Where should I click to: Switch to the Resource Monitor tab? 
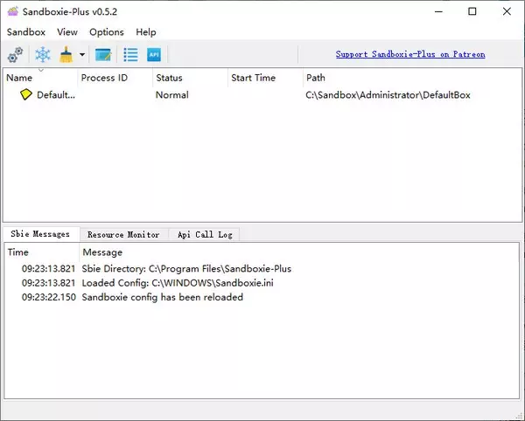[123, 234]
